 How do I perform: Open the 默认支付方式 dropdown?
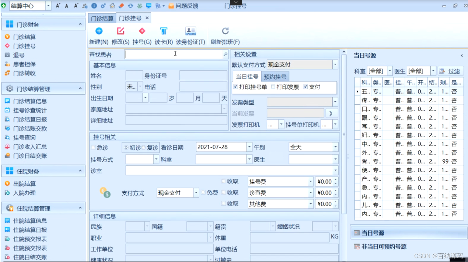[x=335, y=64]
